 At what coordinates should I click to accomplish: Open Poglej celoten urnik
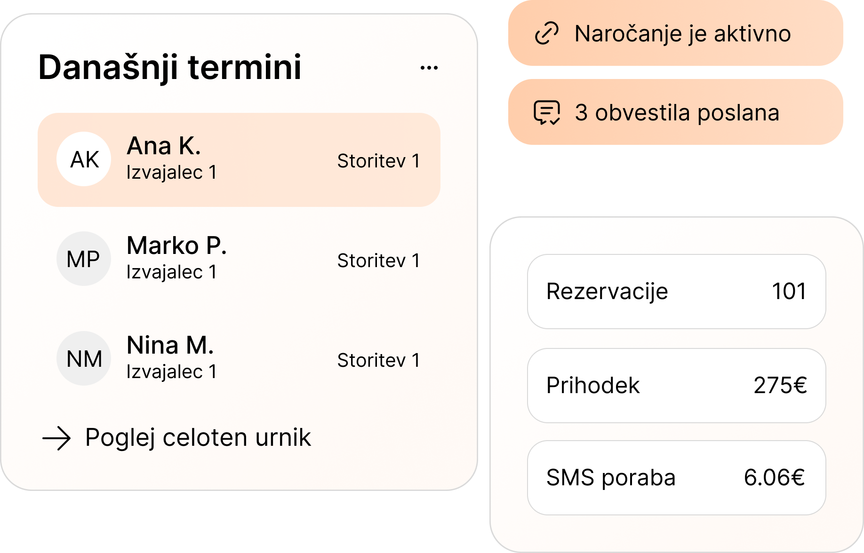197,438
